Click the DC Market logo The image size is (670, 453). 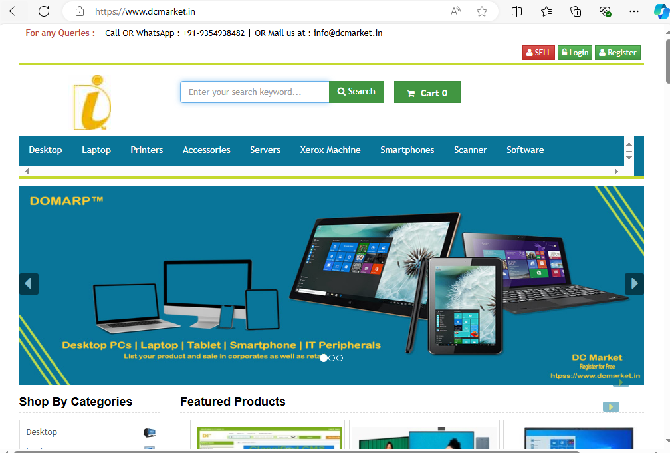(93, 102)
